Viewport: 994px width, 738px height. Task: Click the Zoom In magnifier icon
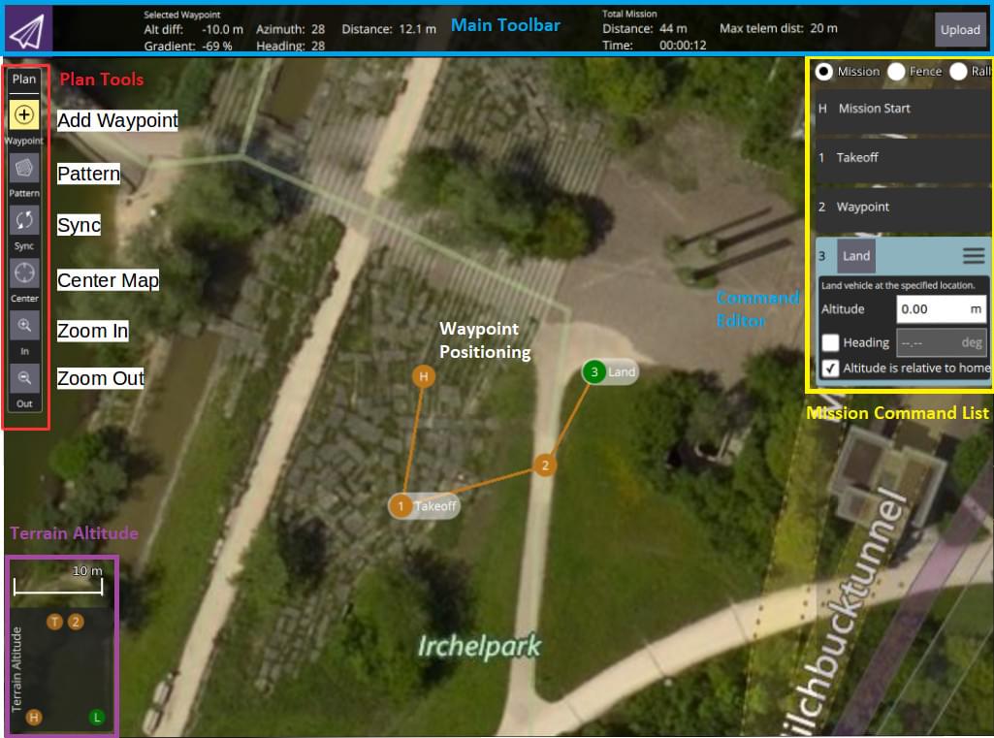(24, 326)
